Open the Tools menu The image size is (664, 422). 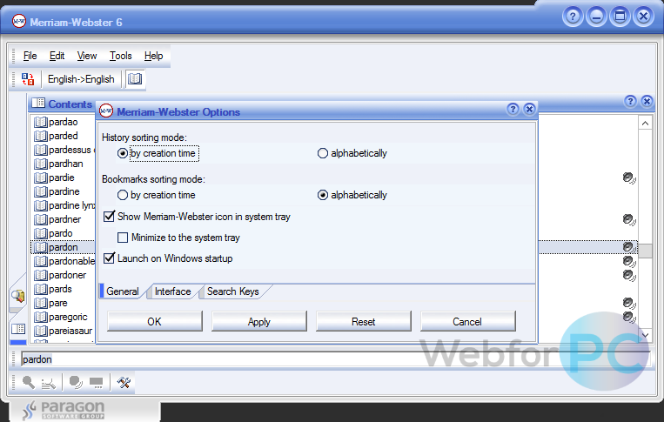121,56
